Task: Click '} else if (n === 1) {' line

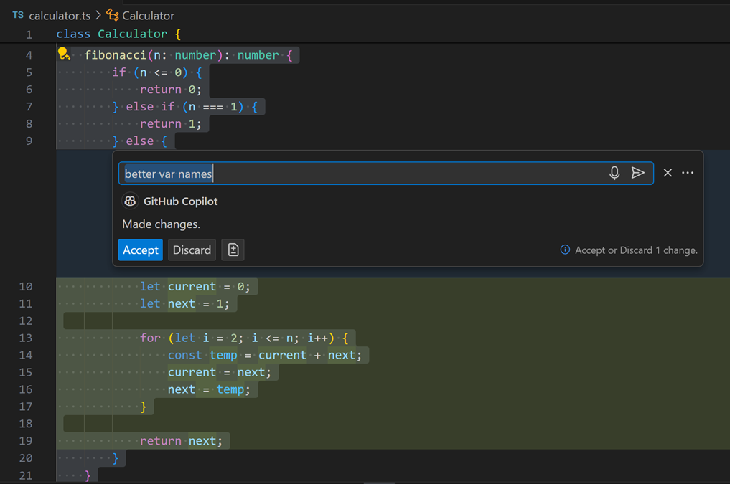Action: [x=184, y=106]
